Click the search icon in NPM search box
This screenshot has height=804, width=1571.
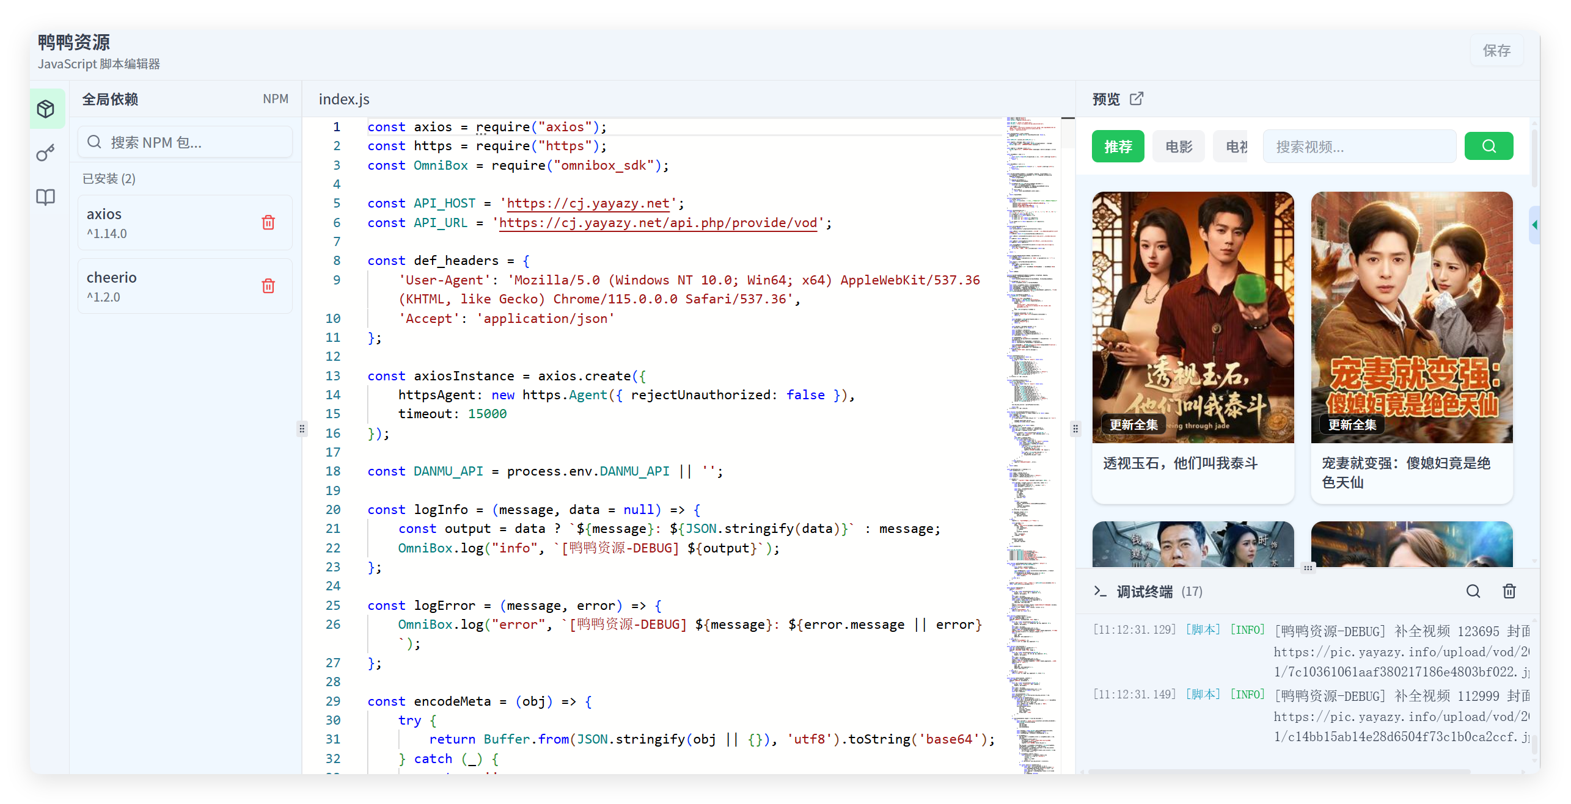(x=94, y=142)
